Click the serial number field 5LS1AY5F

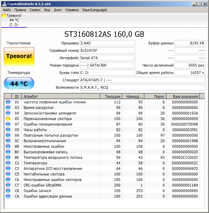click(x=107, y=50)
